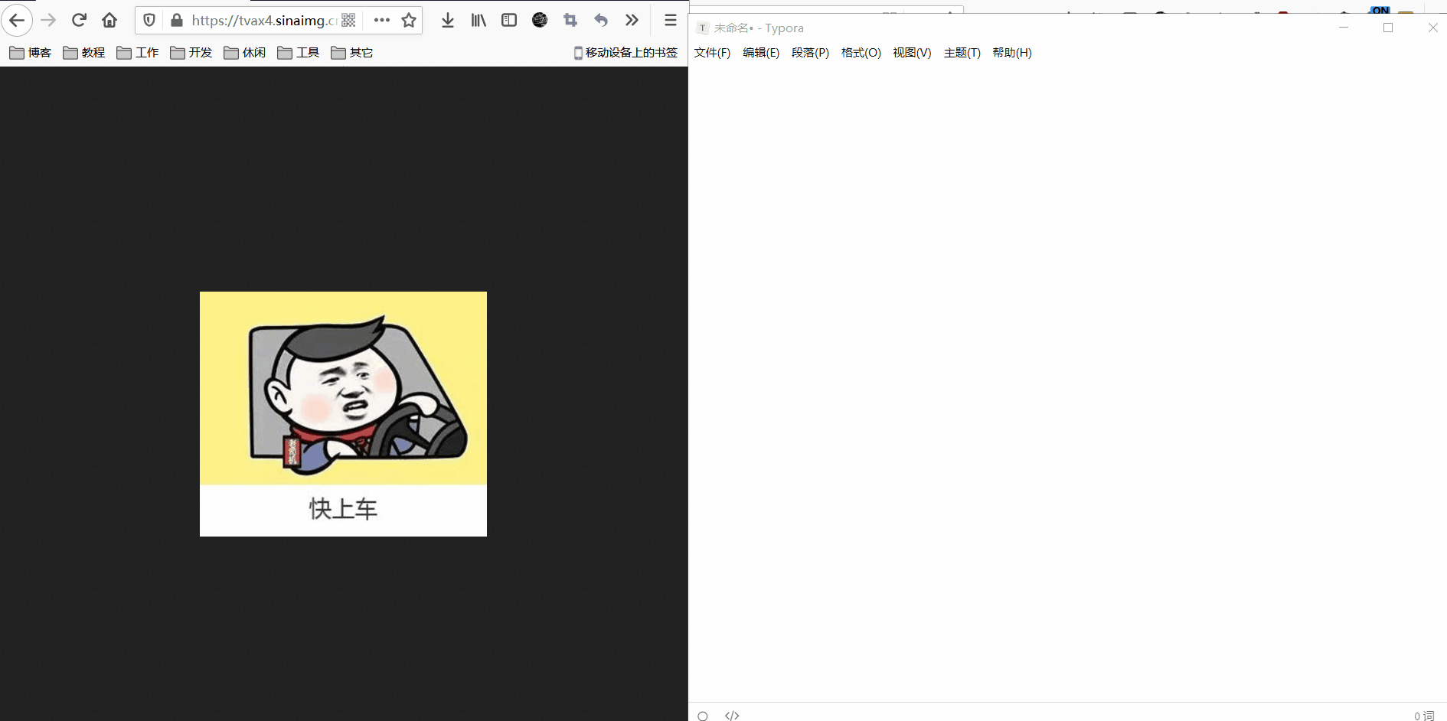Click the 快上车 meme image
The image size is (1447, 721).
point(343,413)
